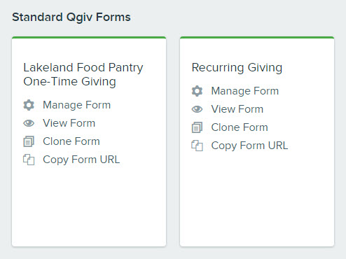This screenshot has height=259, width=346.
Task: Click the Lakeland Food Pantry One-Time Giving title
Action: [83, 74]
